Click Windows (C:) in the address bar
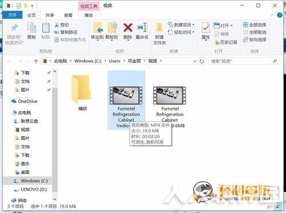Screen dimensions: 286x213 click(x=88, y=61)
